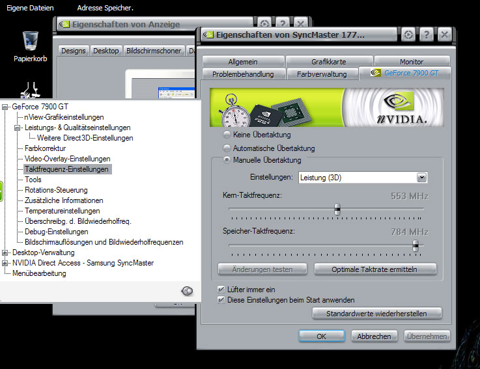Select Zusätzliche Informationen tree item
The width and height of the screenshot is (480, 369).
point(64,200)
